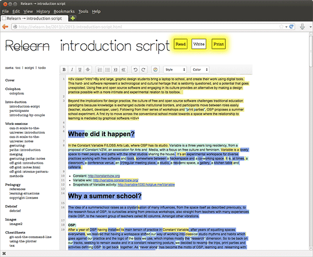Open the View menu
This screenshot has width=313, height=257.
coord(28,11)
